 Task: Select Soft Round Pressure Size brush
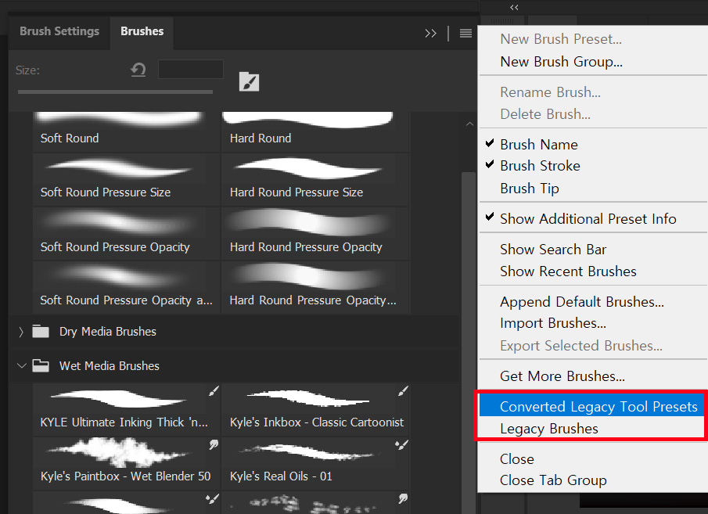tap(126, 180)
